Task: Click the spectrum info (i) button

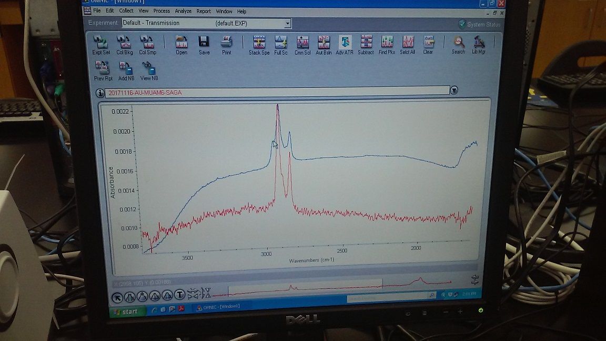Action: click(100, 93)
